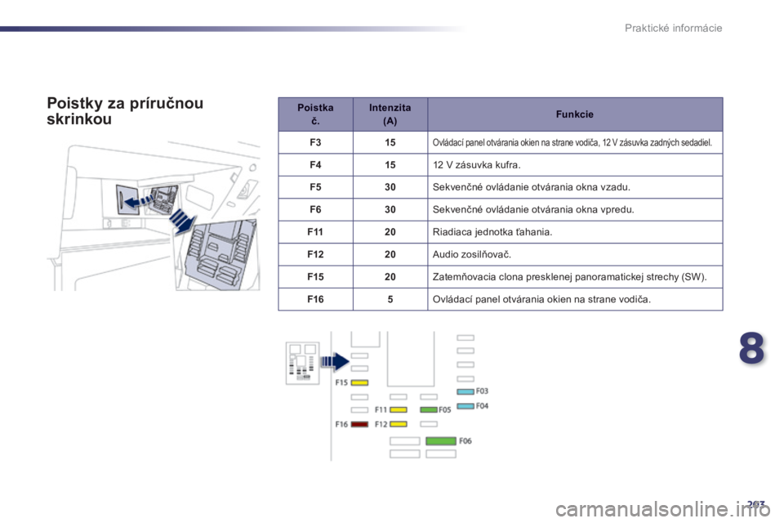Click the 'F15' table cell
Image resolution: width=784 pixels, height=523 pixels.
click(315, 277)
